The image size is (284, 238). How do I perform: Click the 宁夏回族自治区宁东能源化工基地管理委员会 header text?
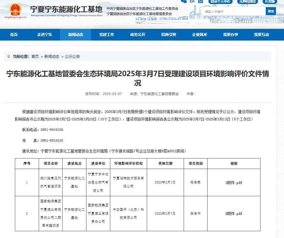139,14
